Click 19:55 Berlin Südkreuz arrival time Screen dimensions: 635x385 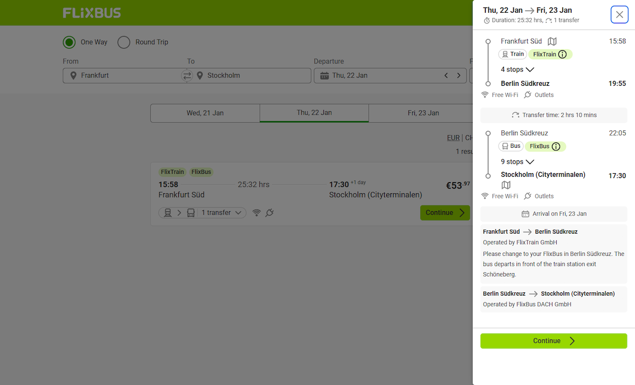pyautogui.click(x=618, y=84)
